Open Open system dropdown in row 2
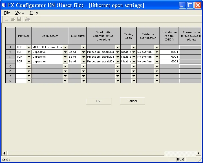Image resolution: width=203 pixels, height=163 pixels. click(x=65, y=52)
